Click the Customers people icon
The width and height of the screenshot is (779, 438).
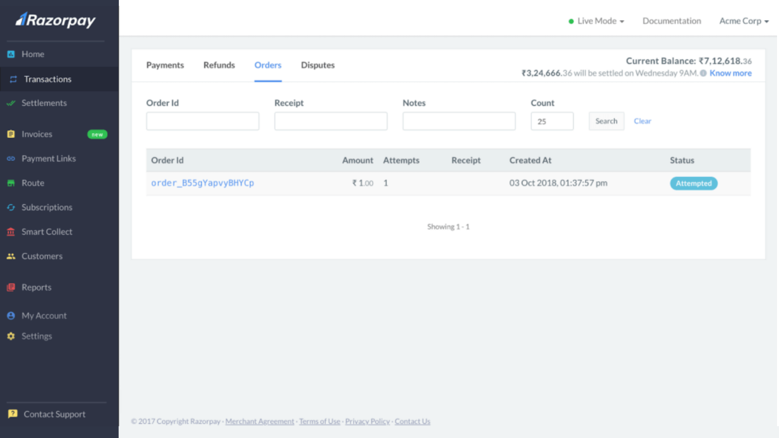coord(11,256)
